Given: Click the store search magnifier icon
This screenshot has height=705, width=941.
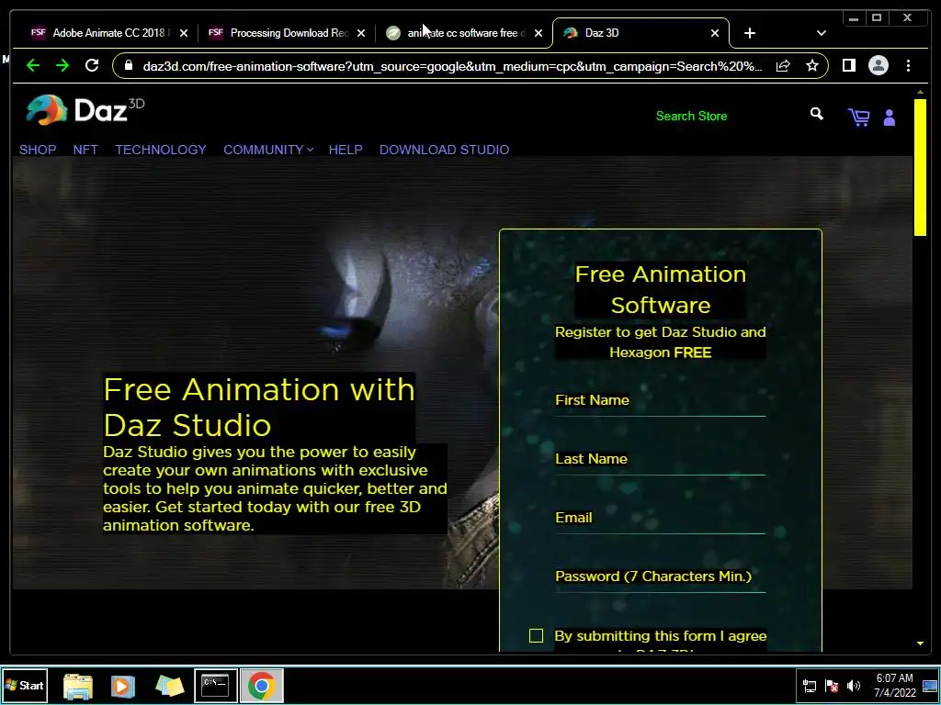Looking at the screenshot, I should click(x=816, y=114).
